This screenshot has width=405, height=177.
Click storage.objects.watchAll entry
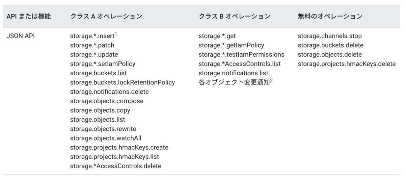103,138
